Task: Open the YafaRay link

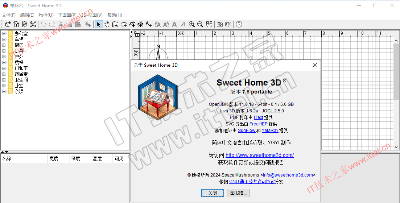Action: point(270,130)
